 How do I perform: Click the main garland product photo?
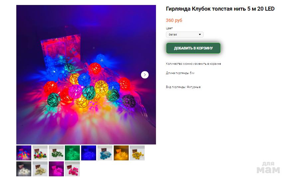point(86,75)
